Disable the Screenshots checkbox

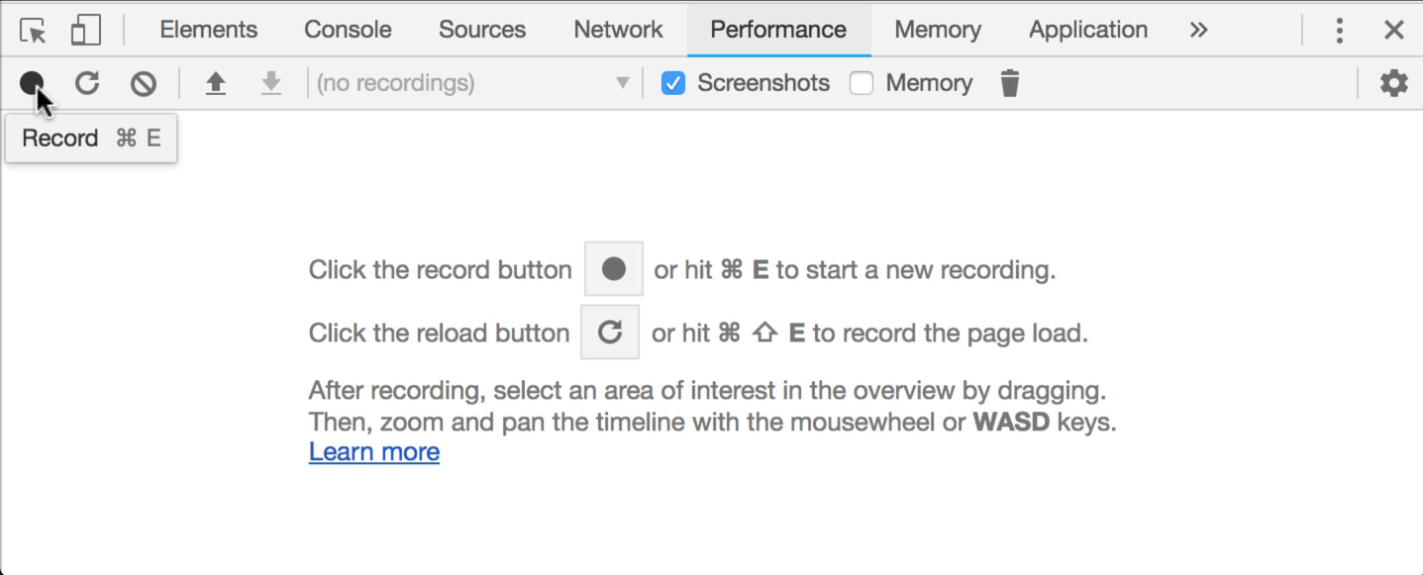coord(673,83)
